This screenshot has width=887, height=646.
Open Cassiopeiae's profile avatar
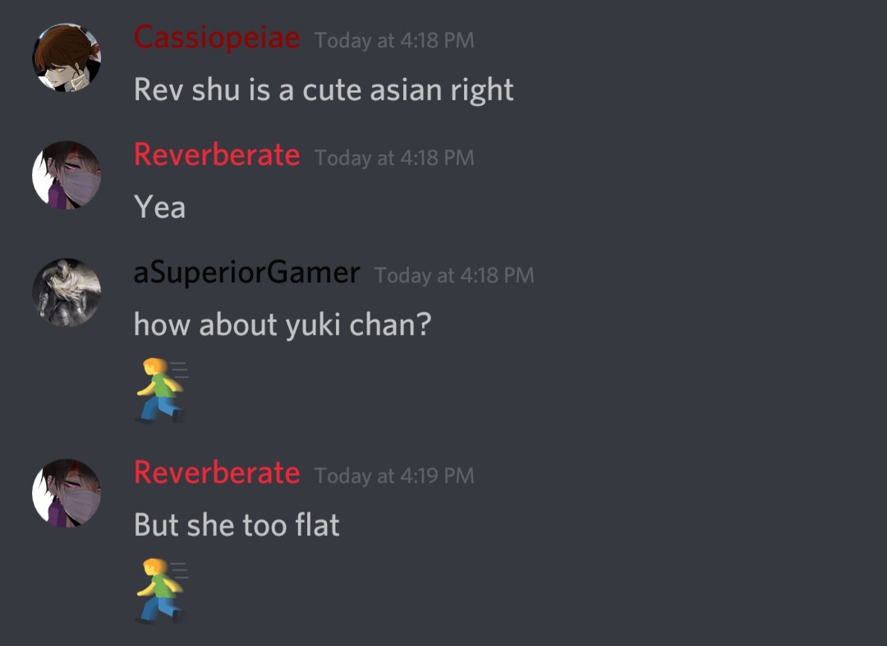67,58
